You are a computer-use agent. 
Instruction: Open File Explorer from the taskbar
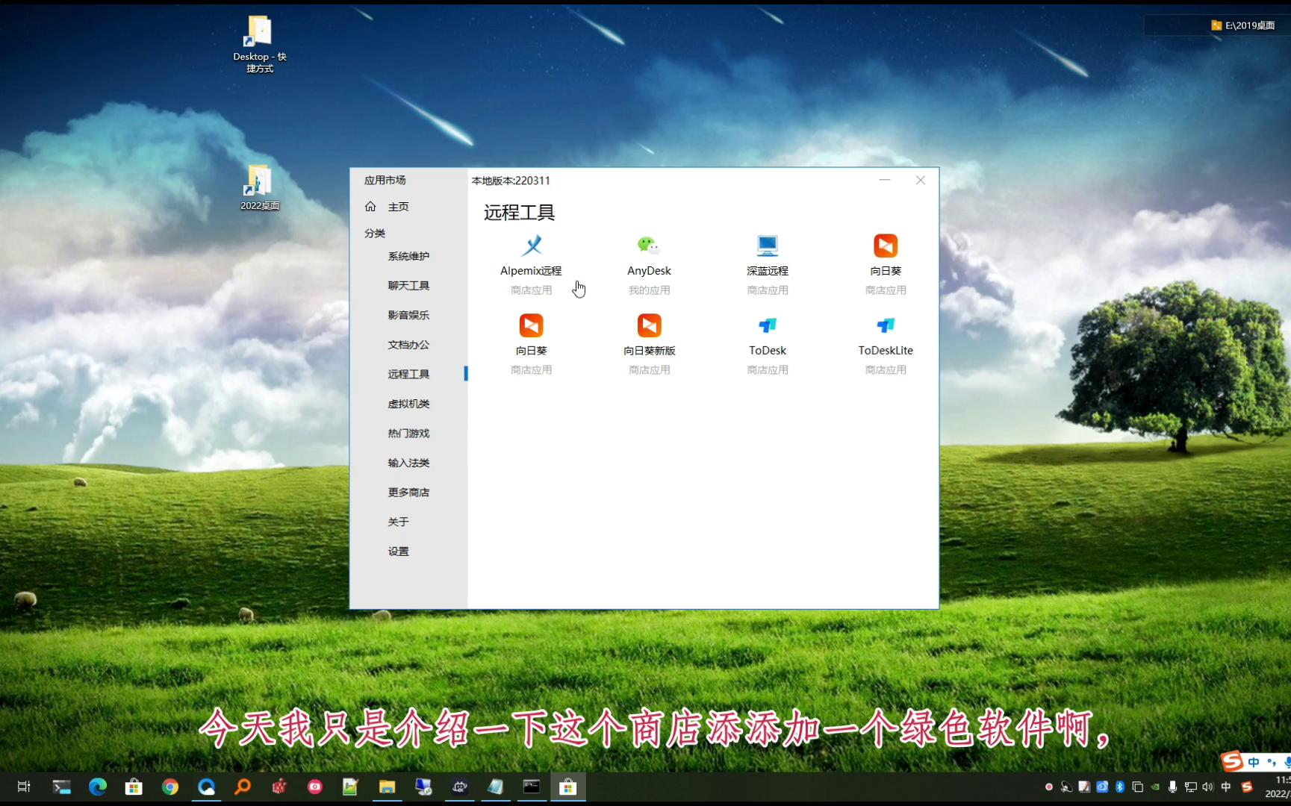pyautogui.click(x=387, y=787)
